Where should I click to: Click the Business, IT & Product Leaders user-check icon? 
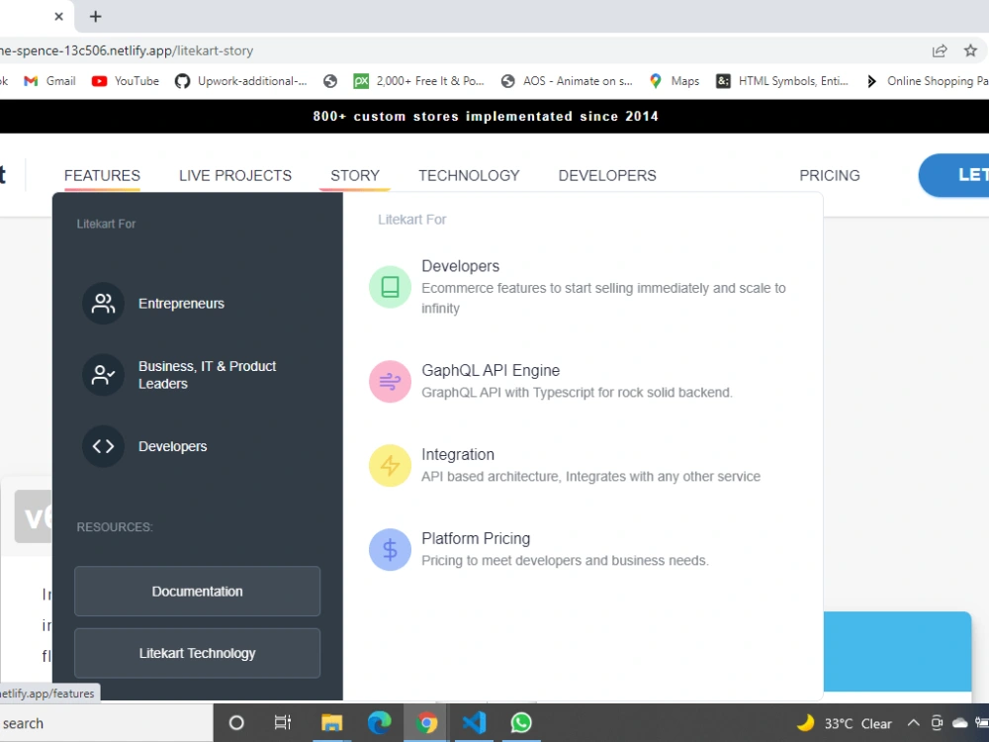tap(104, 375)
